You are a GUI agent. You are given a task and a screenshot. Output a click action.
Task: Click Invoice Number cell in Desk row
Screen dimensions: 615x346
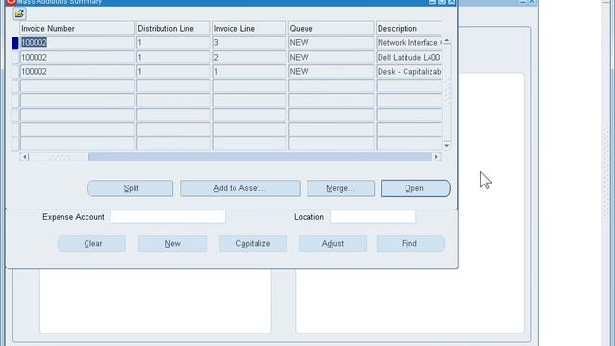coord(77,72)
